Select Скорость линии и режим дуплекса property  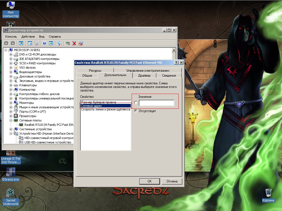(105, 109)
